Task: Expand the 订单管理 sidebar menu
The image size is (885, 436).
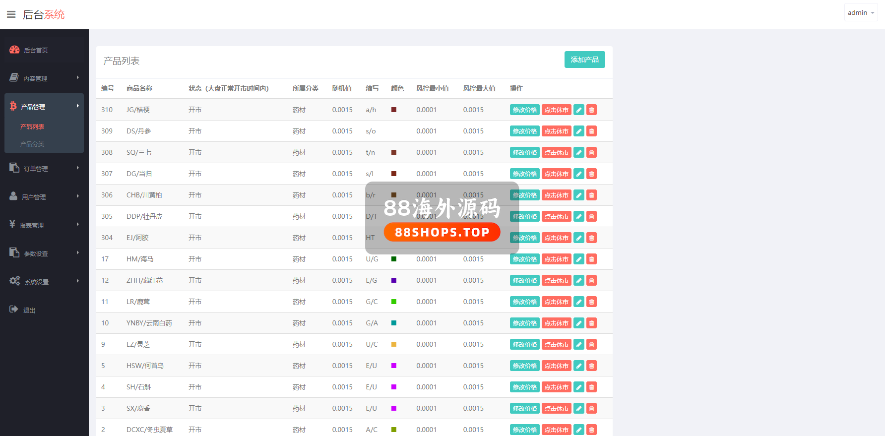Action: click(x=44, y=169)
